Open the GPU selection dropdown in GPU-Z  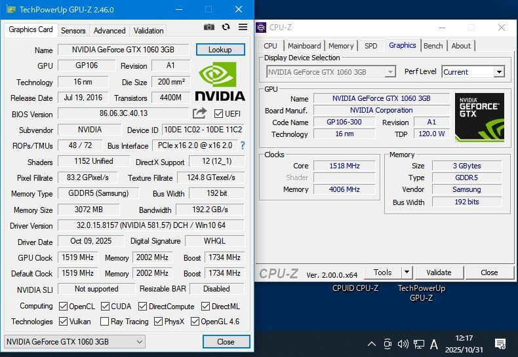pos(75,341)
